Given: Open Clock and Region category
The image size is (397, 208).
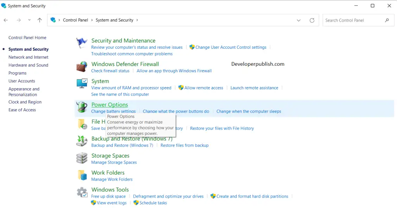Looking at the screenshot, I should 25,102.
